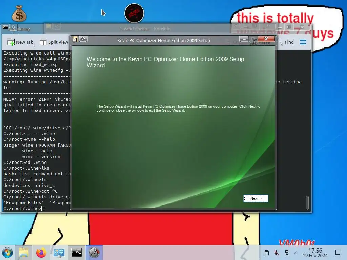This screenshot has height=260, width=347.
Task: Open the Konsole hamburger menu
Action: click(x=303, y=42)
